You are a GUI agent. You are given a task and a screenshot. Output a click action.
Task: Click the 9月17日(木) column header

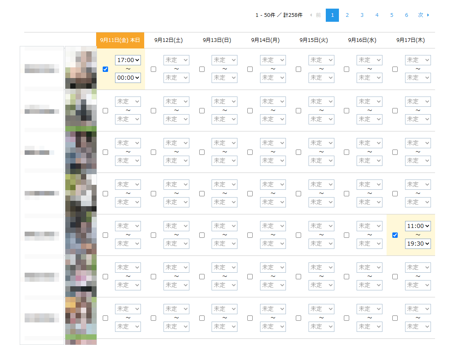[410, 40]
